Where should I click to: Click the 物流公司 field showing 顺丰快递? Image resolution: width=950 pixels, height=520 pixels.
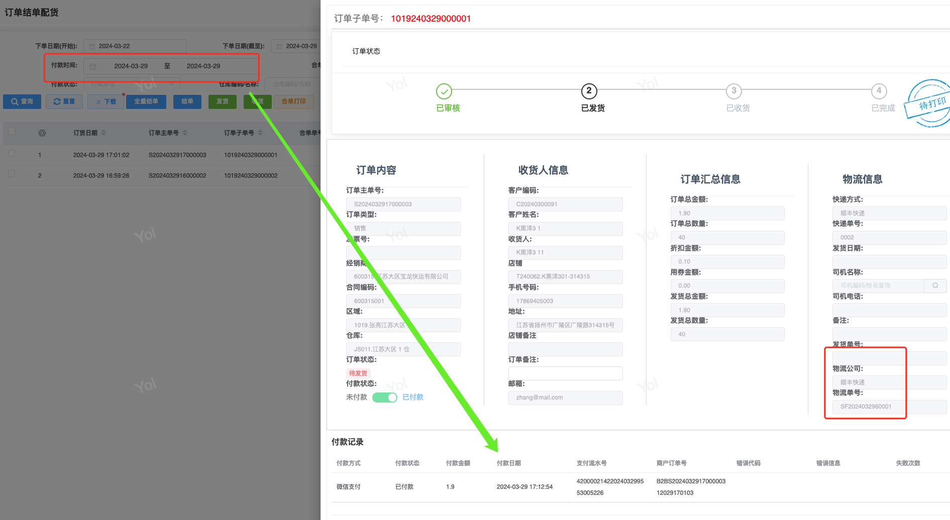click(x=889, y=382)
